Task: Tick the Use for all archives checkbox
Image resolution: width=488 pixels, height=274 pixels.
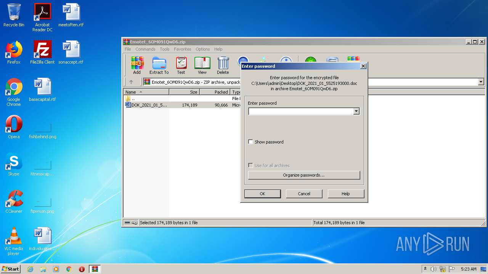Action: 250,166
